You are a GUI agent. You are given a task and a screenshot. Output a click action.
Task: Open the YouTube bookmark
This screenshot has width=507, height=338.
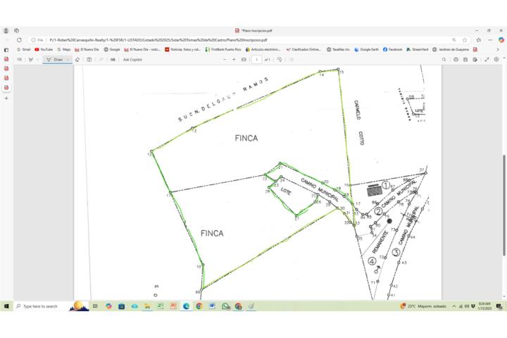pos(44,50)
